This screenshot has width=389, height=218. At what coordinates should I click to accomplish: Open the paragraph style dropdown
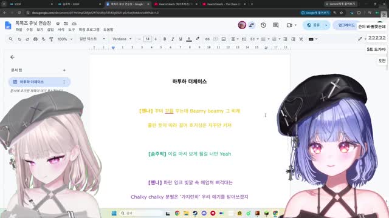click(92, 39)
